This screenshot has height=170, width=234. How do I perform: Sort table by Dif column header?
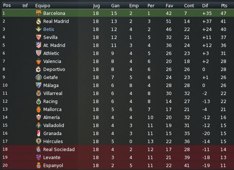[205, 6]
